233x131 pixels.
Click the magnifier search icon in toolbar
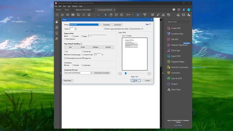click(x=78, y=15)
